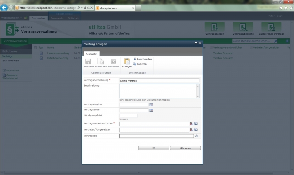Open the Mitarbeitervertrag document
294x175 pixels.
coord(57,58)
